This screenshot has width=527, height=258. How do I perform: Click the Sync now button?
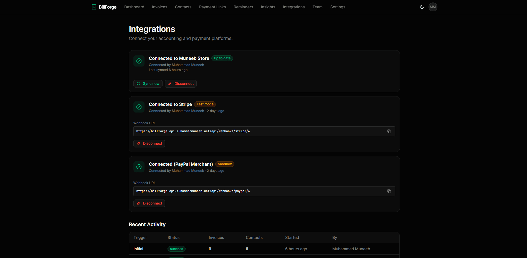click(x=148, y=84)
